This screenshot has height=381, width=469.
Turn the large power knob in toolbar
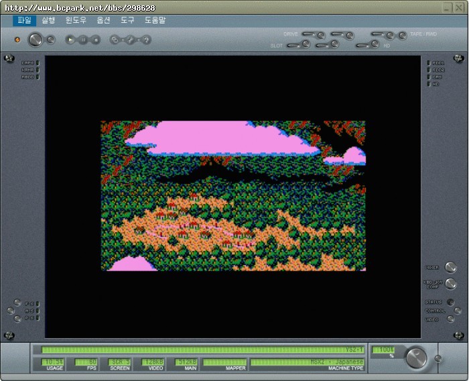point(36,40)
